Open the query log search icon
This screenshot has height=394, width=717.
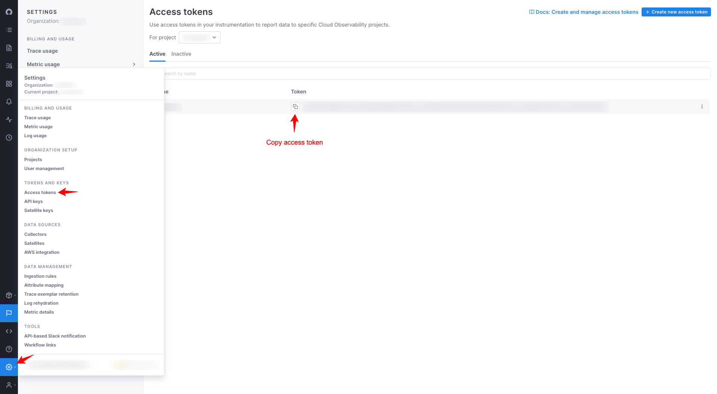(9, 66)
